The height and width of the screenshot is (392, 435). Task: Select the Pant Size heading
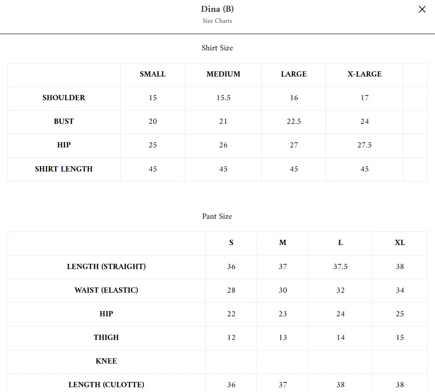tap(217, 216)
